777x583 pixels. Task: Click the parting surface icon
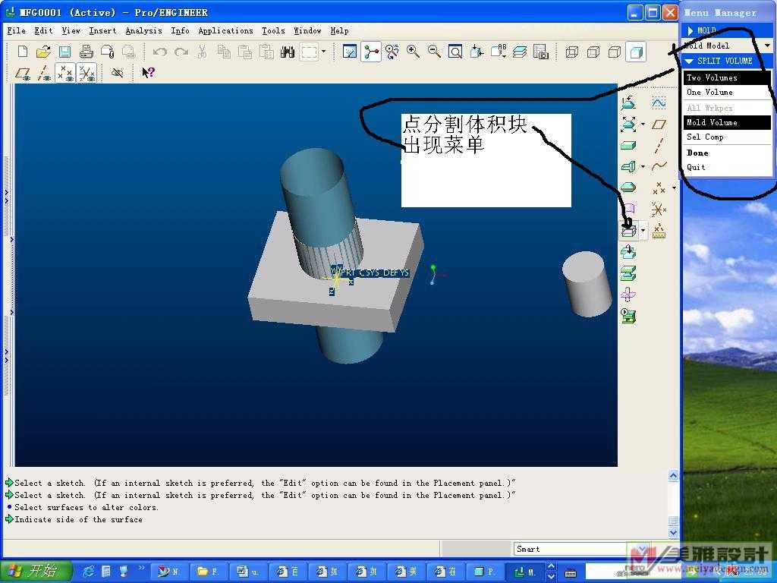[x=628, y=209]
